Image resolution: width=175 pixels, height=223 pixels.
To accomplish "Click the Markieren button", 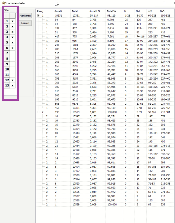I will pyautogui.click(x=25, y=16).
